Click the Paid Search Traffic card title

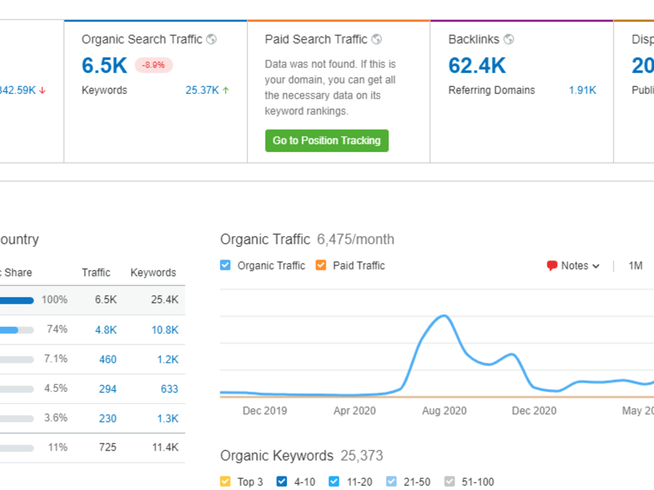click(316, 39)
